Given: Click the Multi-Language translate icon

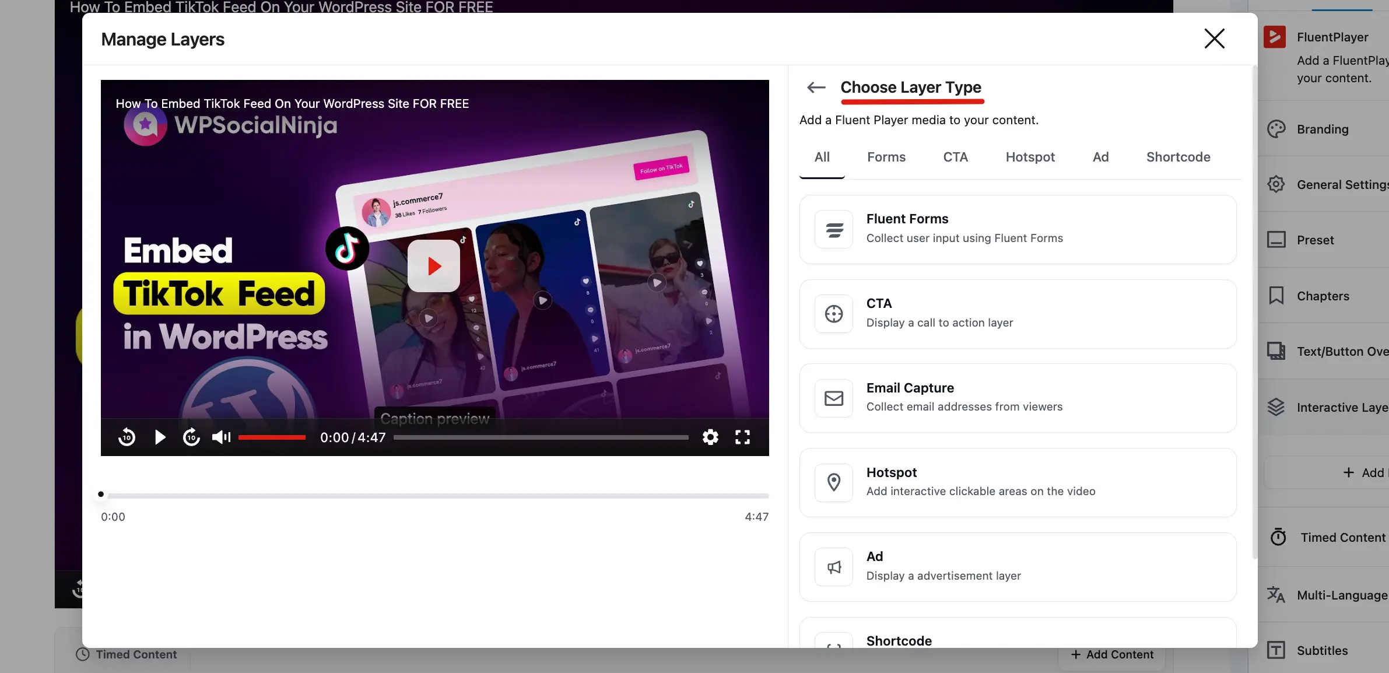Looking at the screenshot, I should click(x=1276, y=595).
